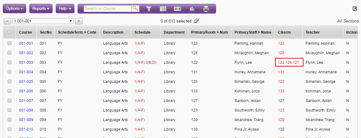Select the checkbox for row 001-005
This screenshot has height=138, width=361.
10,82
